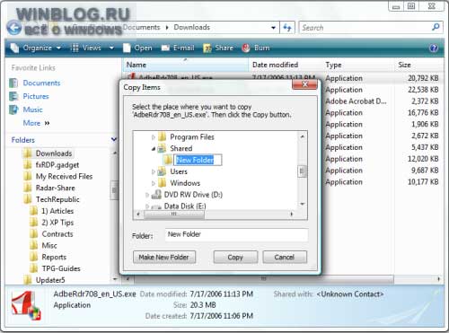Click the Views toolbar button

(x=87, y=48)
